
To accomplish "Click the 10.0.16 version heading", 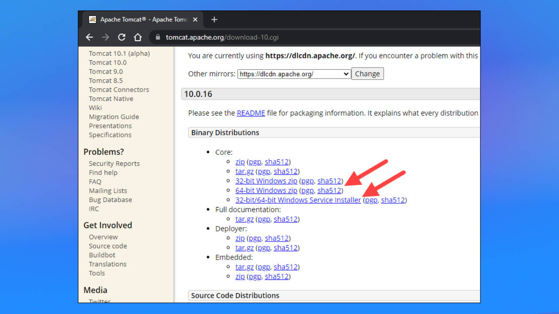I will point(331,94).
